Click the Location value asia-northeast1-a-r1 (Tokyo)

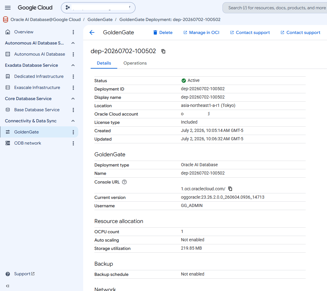(x=208, y=105)
